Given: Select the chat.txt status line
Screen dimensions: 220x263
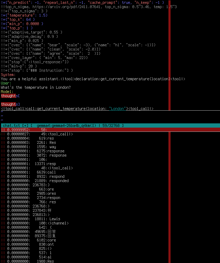Looking at the screenshot, I should pos(111,125).
